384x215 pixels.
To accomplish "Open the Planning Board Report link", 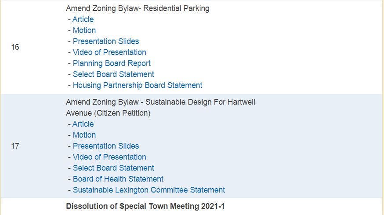I will coord(112,63).
